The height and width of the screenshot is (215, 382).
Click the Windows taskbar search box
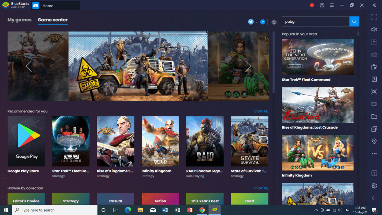click(55, 210)
